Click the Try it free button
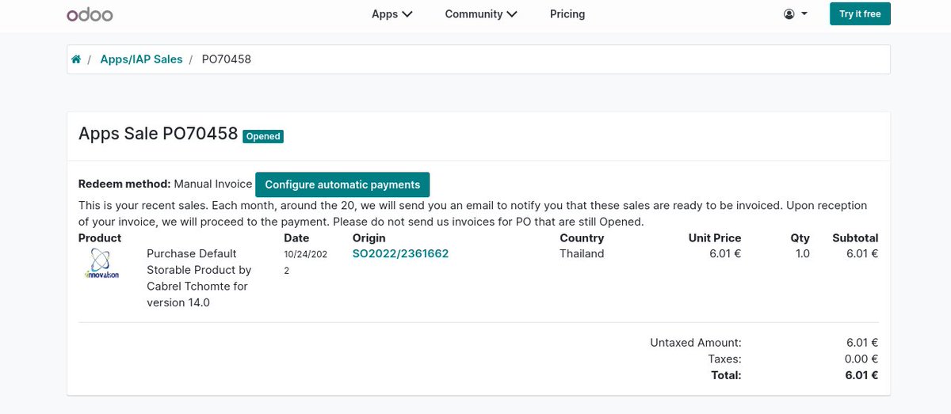This screenshot has width=951, height=414. pos(860,14)
